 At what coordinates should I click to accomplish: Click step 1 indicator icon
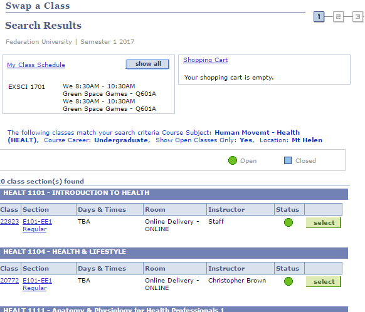(x=319, y=17)
